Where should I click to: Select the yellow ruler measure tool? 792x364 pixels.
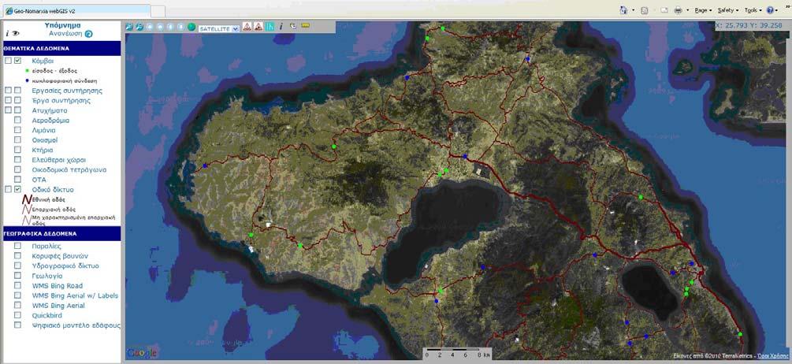click(305, 24)
